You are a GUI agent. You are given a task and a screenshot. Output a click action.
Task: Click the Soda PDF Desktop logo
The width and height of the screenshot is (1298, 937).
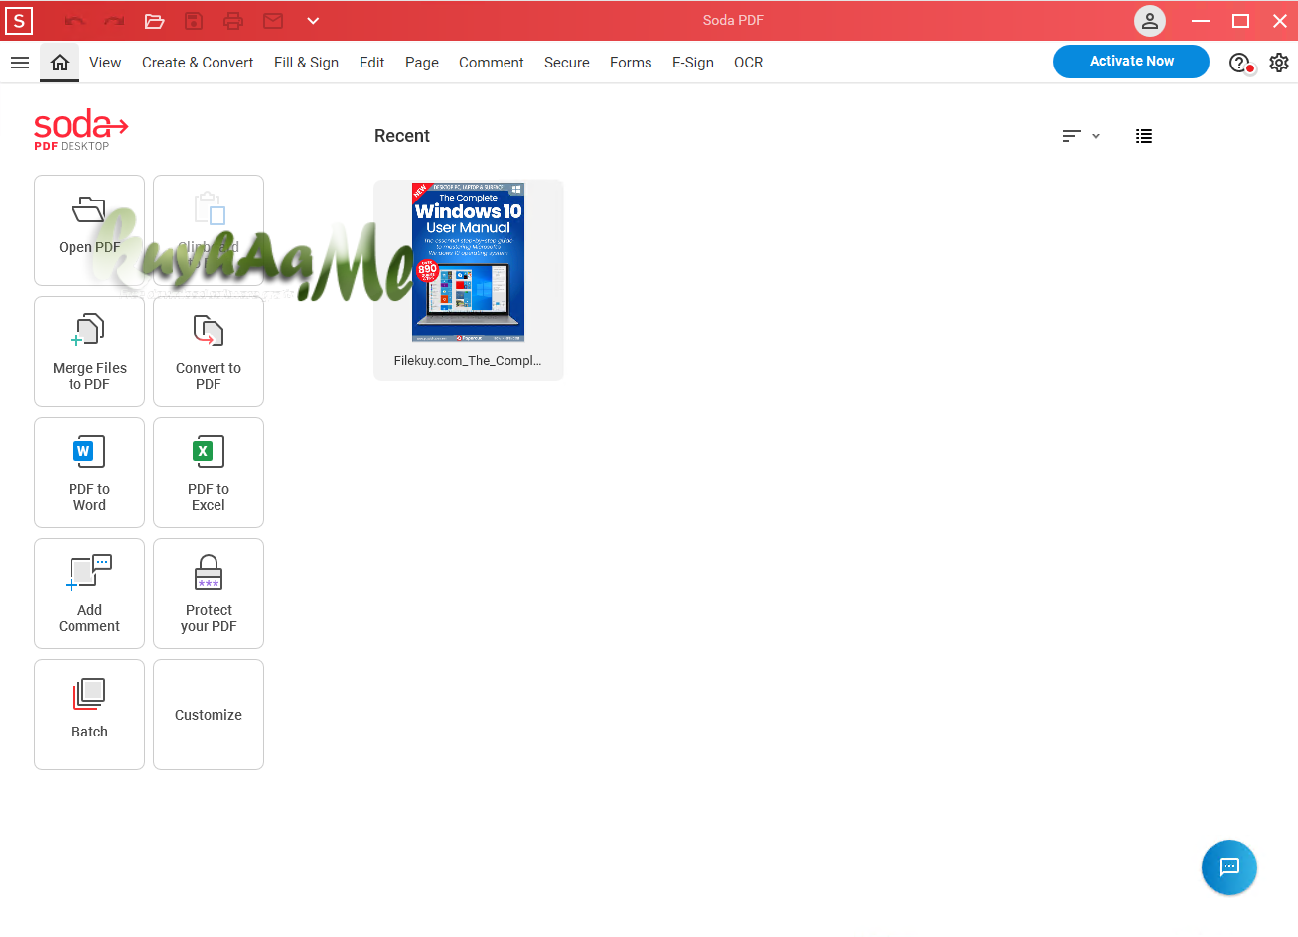click(x=80, y=130)
